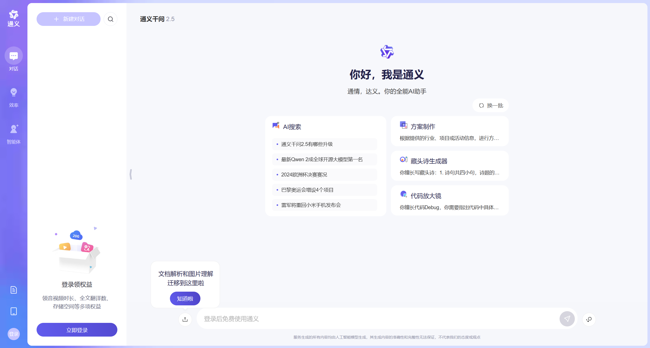The width and height of the screenshot is (650, 348).
Task: Open the 效率 efficiency panel icon
Action: click(13, 92)
